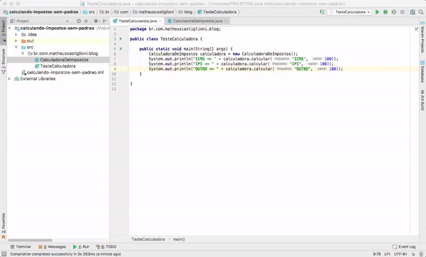
Task: Click the cursor position 9:78 indicator
Action: coord(376,254)
